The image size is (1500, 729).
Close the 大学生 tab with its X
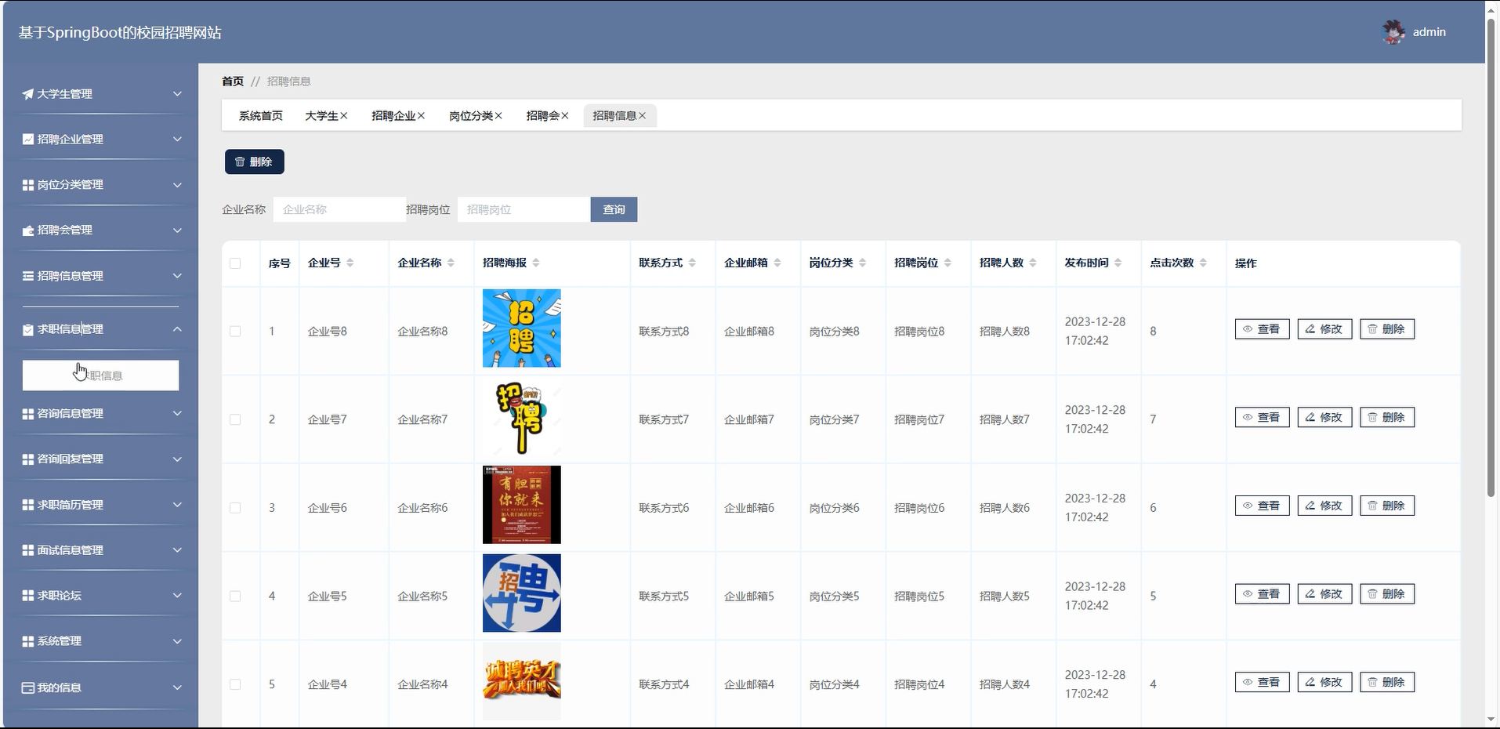[343, 116]
